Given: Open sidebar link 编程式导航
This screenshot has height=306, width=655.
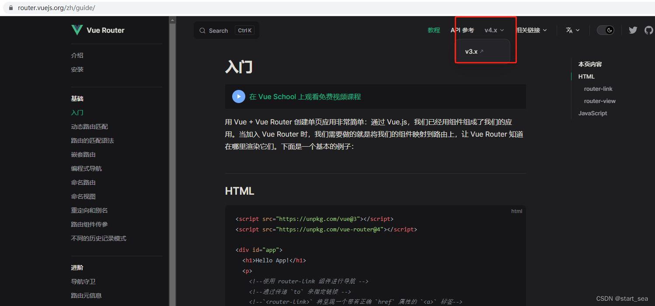Looking at the screenshot, I should (x=87, y=168).
